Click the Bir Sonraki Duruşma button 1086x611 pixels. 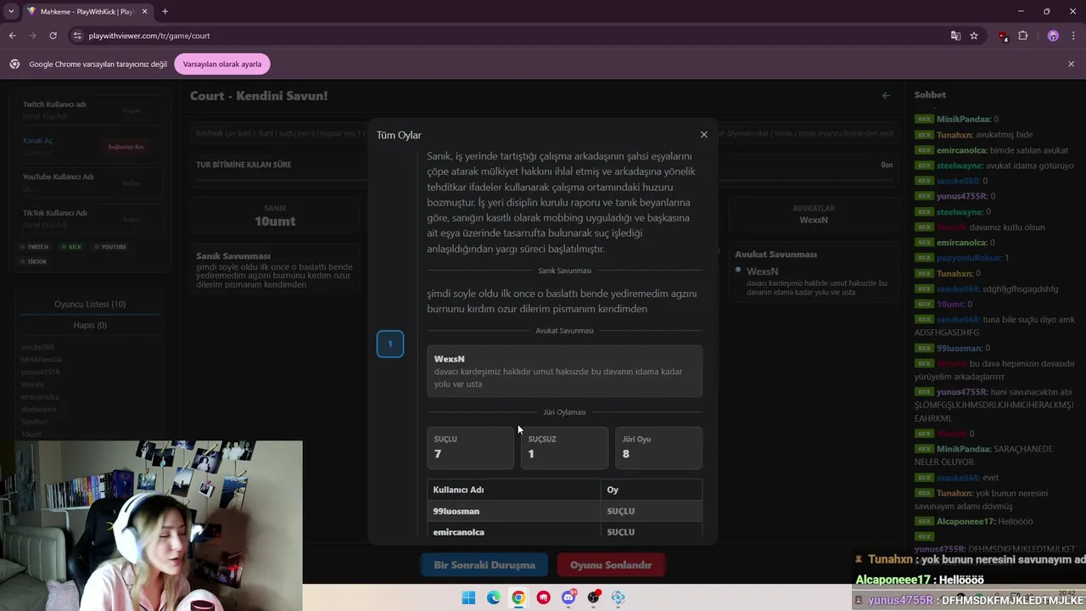(484, 565)
